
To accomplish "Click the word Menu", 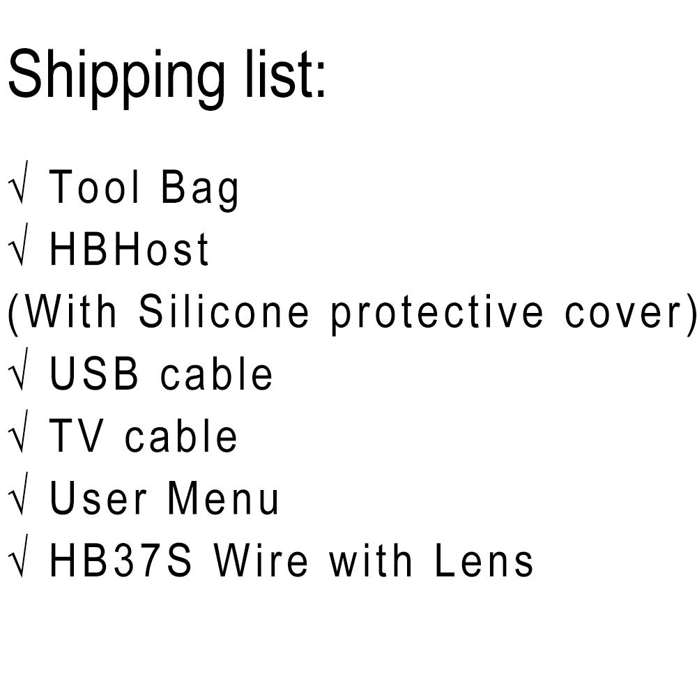I will pos(223,499).
